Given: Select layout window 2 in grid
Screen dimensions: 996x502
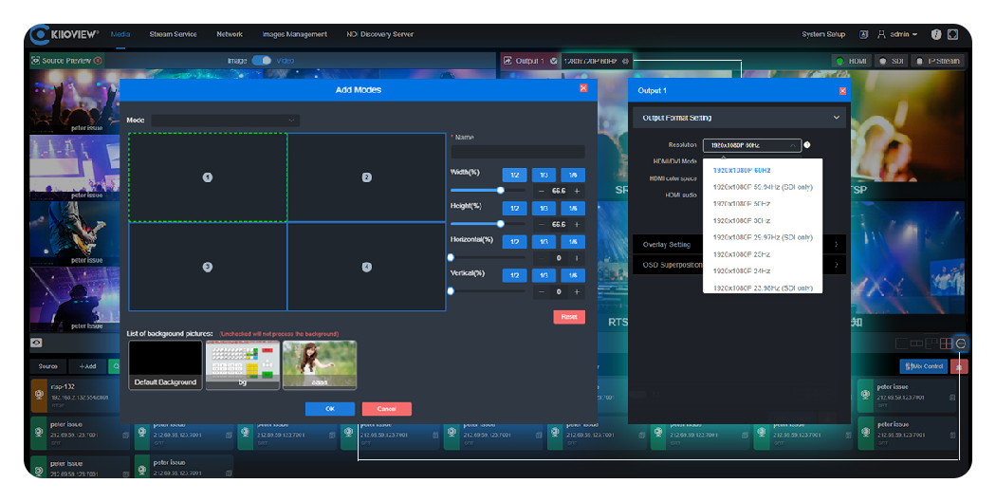Looking at the screenshot, I should (366, 177).
